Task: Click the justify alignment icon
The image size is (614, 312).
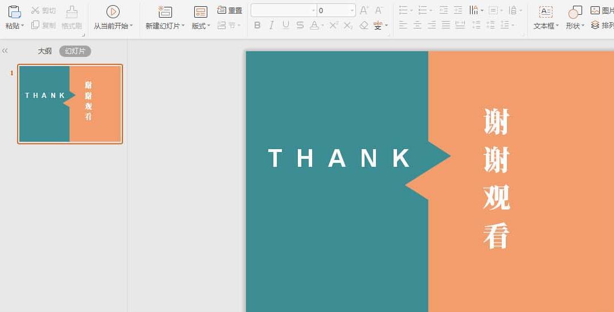Action: pyautogui.click(x=445, y=26)
